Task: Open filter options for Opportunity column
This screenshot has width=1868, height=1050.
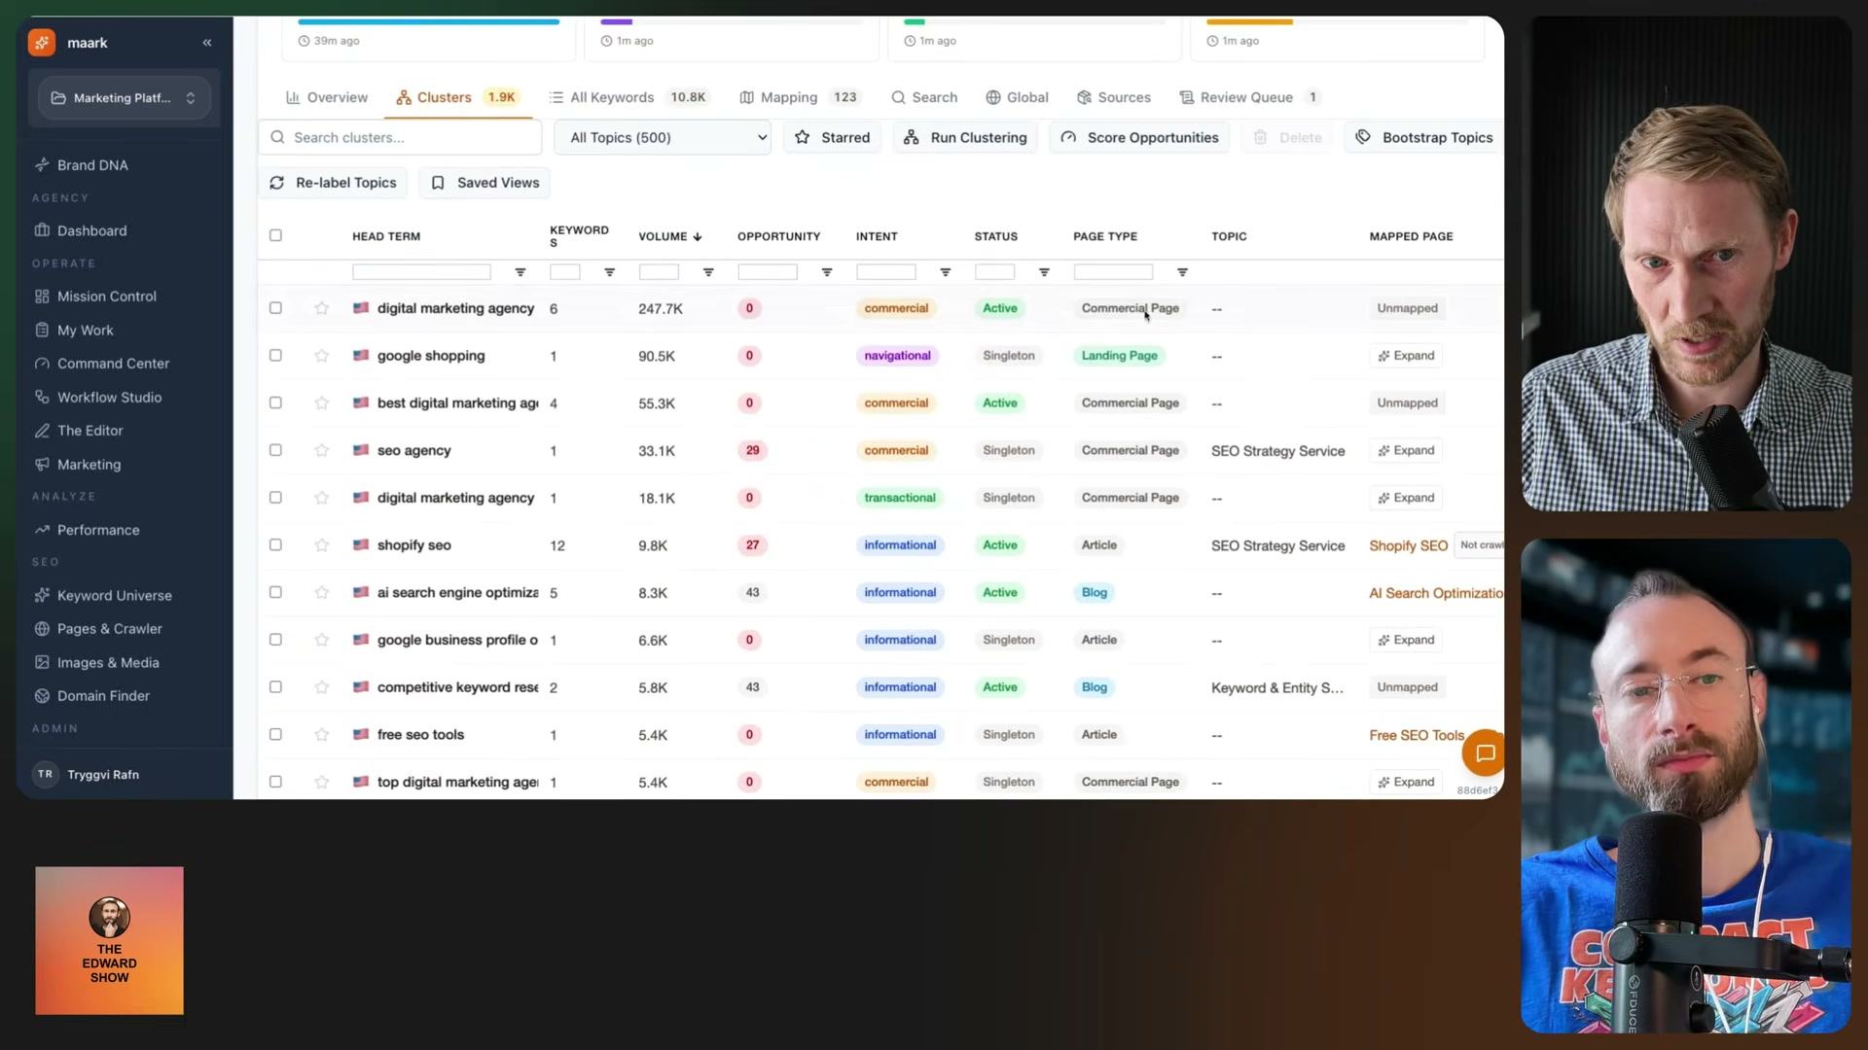Action: (827, 272)
